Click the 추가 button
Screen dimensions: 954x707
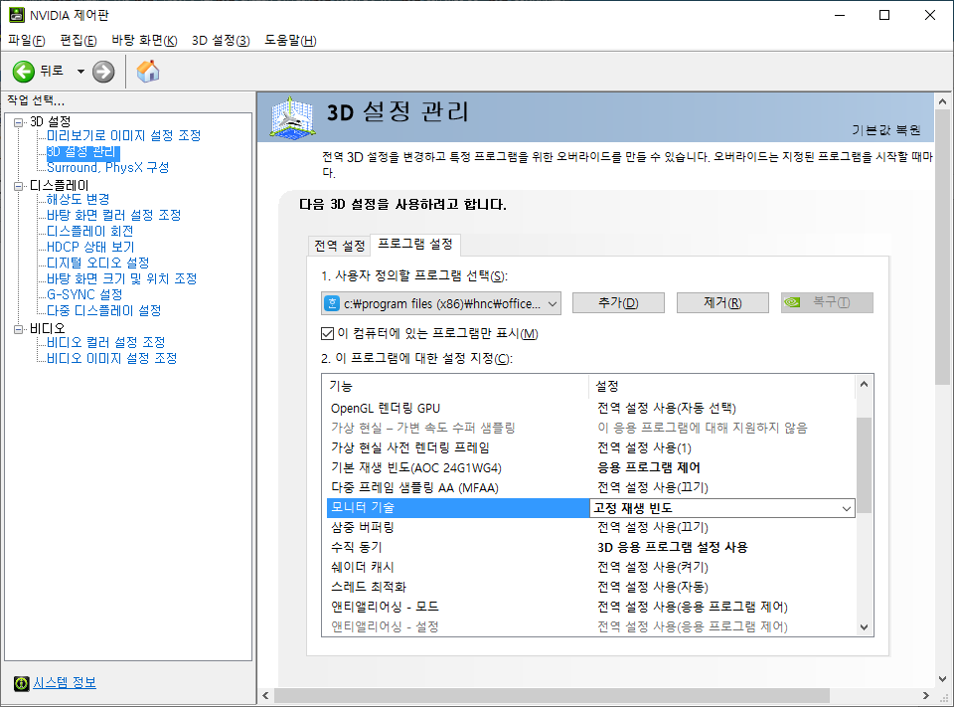point(618,302)
